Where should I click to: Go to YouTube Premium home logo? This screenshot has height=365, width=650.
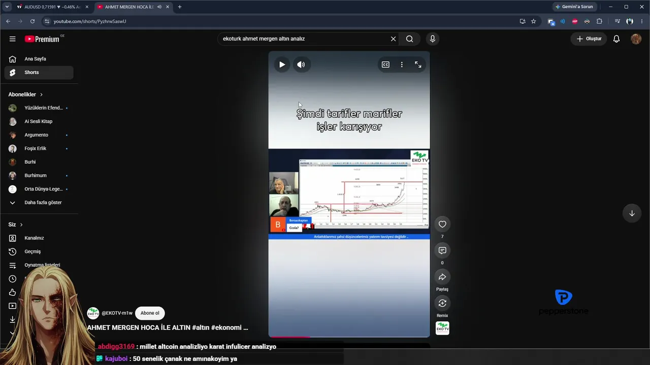[42, 39]
